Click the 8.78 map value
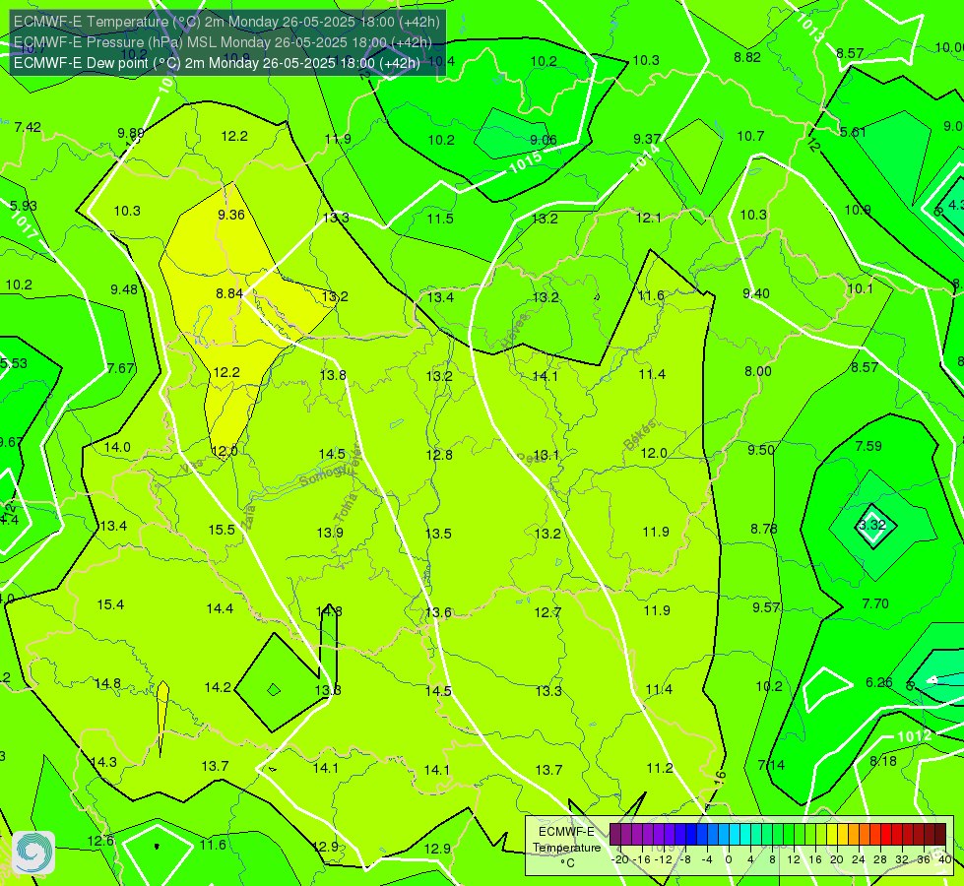This screenshot has width=964, height=886. pos(764,529)
